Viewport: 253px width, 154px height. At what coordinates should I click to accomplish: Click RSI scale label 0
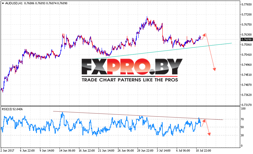[x=241, y=146]
